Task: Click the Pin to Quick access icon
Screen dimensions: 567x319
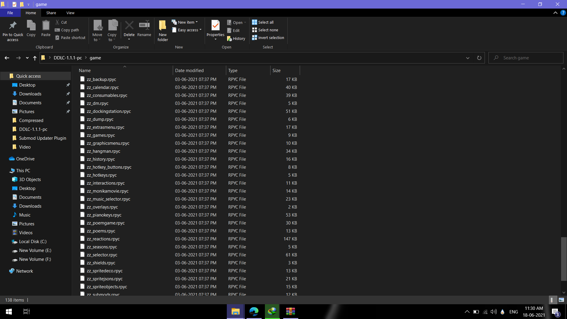Action: pos(13,26)
